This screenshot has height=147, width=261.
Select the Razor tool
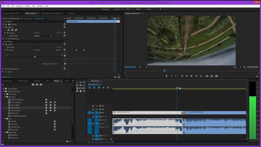[x=77, y=88]
